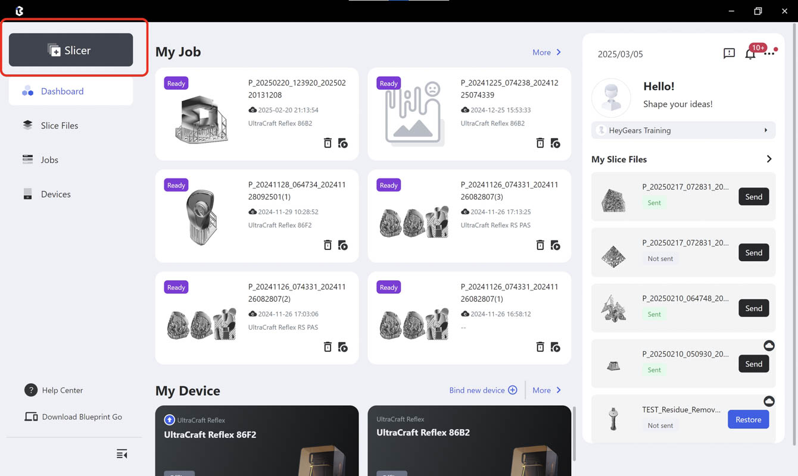This screenshot has width=798, height=476.
Task: Click the upgrade arrow icon on UltraCraft Reflex 86F2
Action: (169, 420)
